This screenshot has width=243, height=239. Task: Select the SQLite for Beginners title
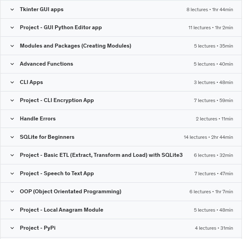click(47, 137)
